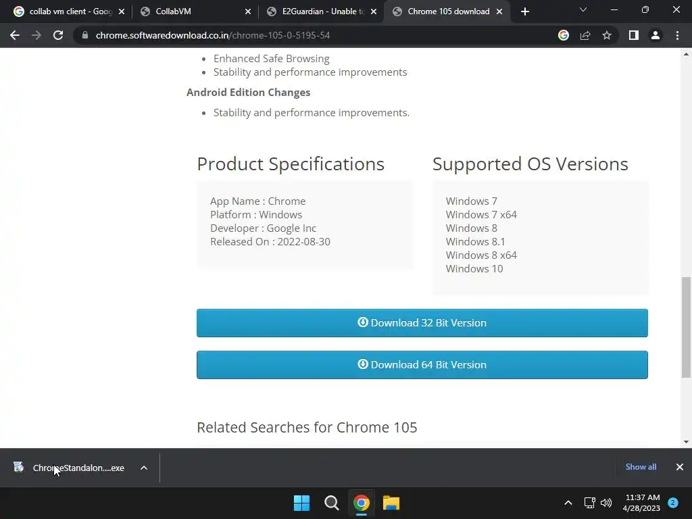Open tab search dropdown chevron
The image size is (692, 519).
click(583, 10)
